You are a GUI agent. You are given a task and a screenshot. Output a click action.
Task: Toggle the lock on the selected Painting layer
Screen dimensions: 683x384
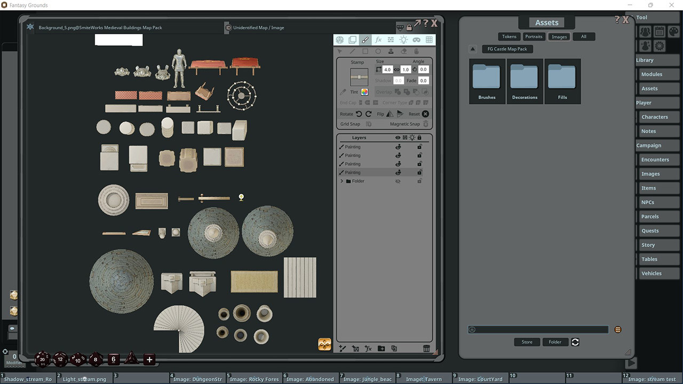419,172
